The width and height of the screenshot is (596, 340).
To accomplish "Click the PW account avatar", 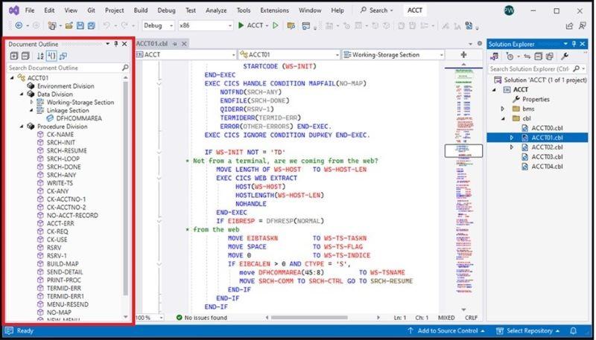I will (509, 10).
